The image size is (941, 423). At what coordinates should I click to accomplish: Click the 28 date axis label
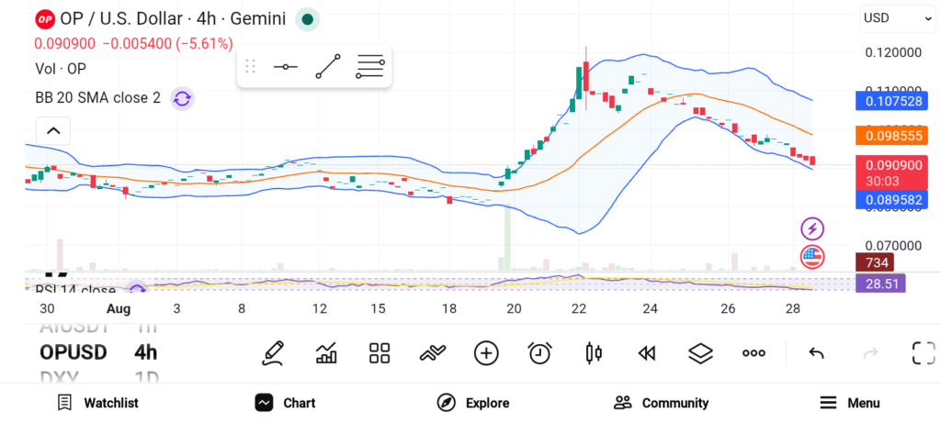[793, 308]
